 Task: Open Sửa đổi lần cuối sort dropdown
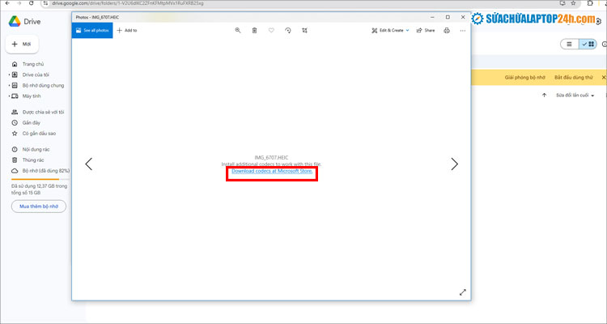(575, 96)
